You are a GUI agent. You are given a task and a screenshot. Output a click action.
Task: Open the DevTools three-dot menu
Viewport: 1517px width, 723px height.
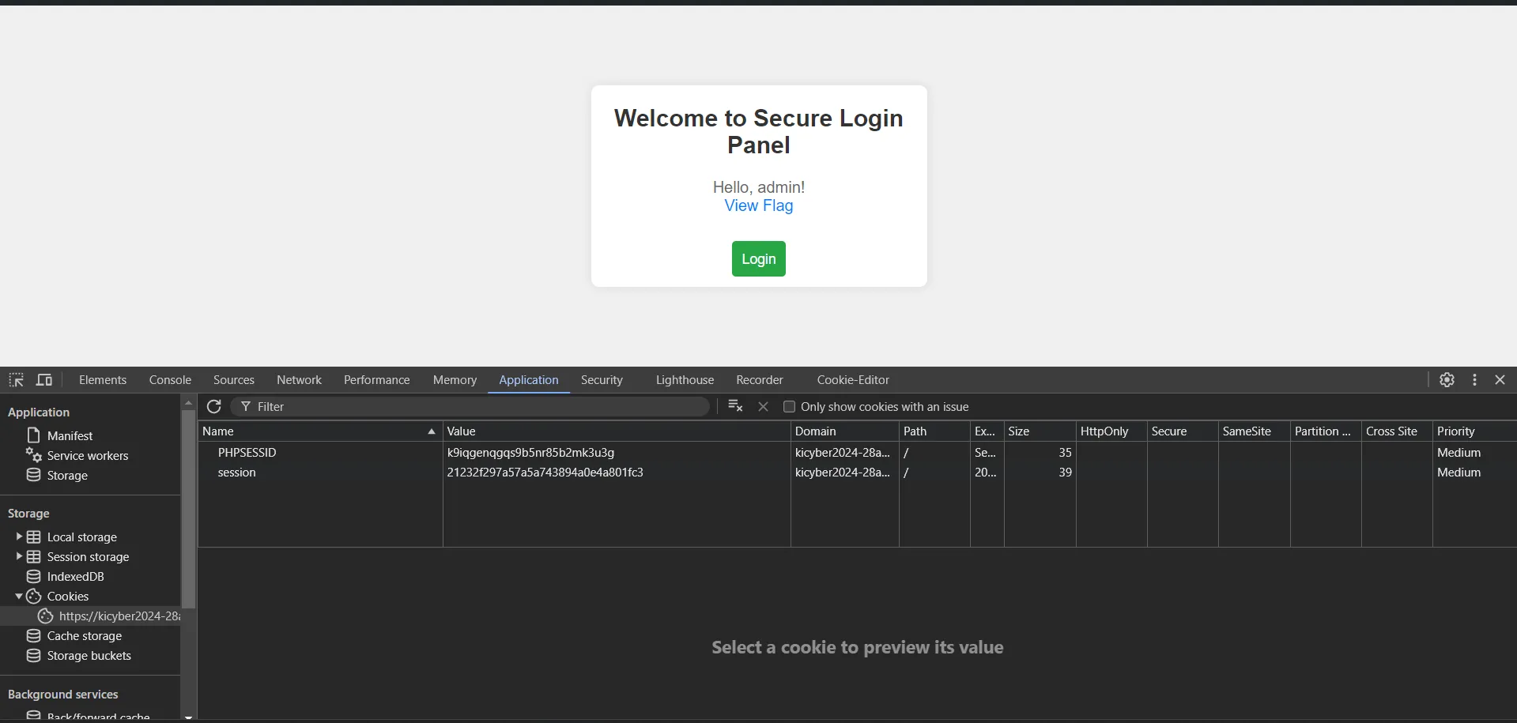click(1474, 380)
